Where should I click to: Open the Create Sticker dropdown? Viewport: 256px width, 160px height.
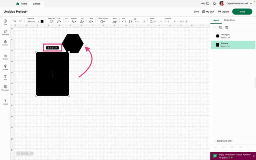(x=103, y=22)
